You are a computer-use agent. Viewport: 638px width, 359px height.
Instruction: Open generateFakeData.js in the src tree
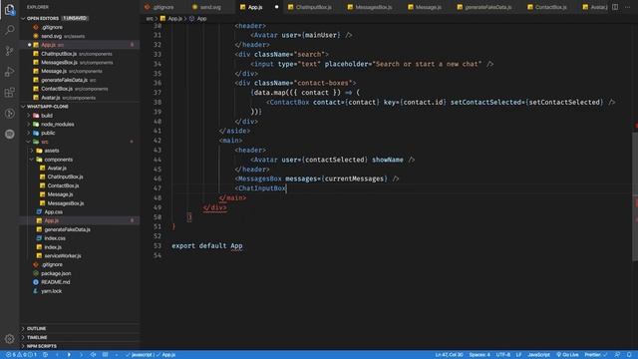click(67, 229)
